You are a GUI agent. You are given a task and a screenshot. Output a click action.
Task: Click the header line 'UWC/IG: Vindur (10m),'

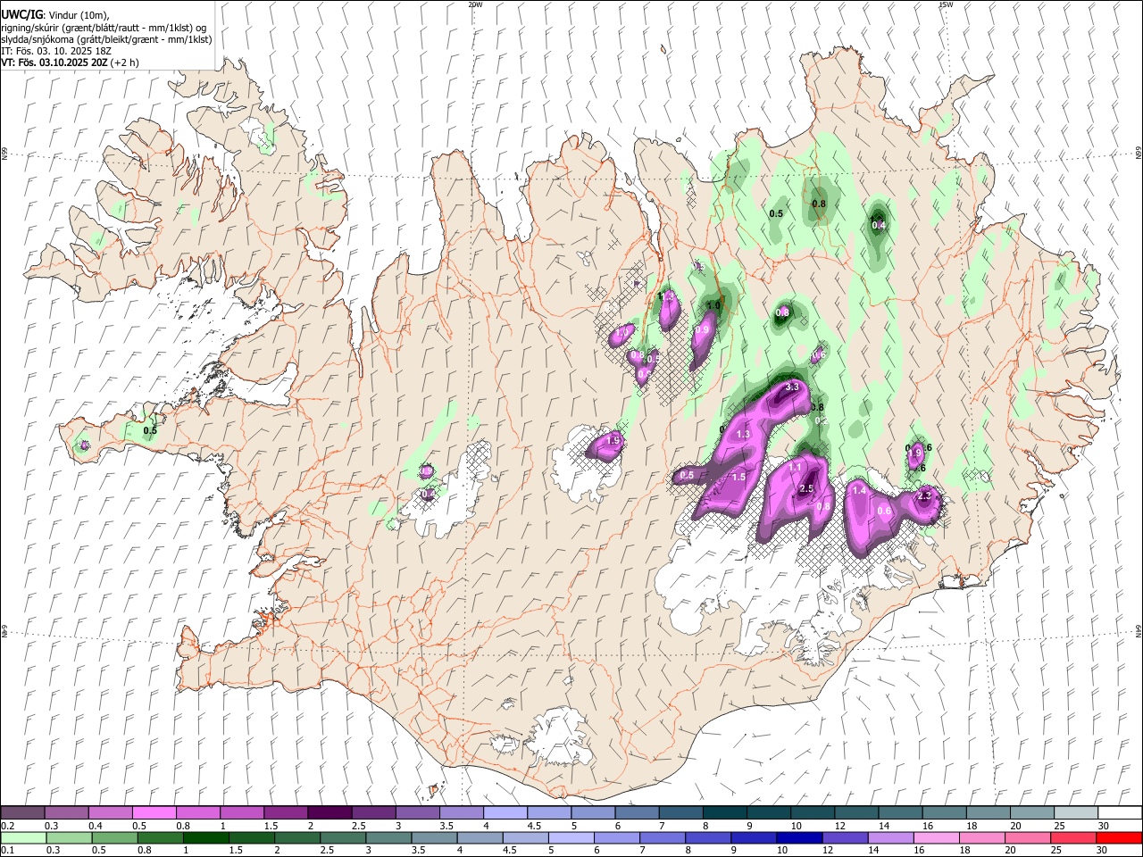55,15
